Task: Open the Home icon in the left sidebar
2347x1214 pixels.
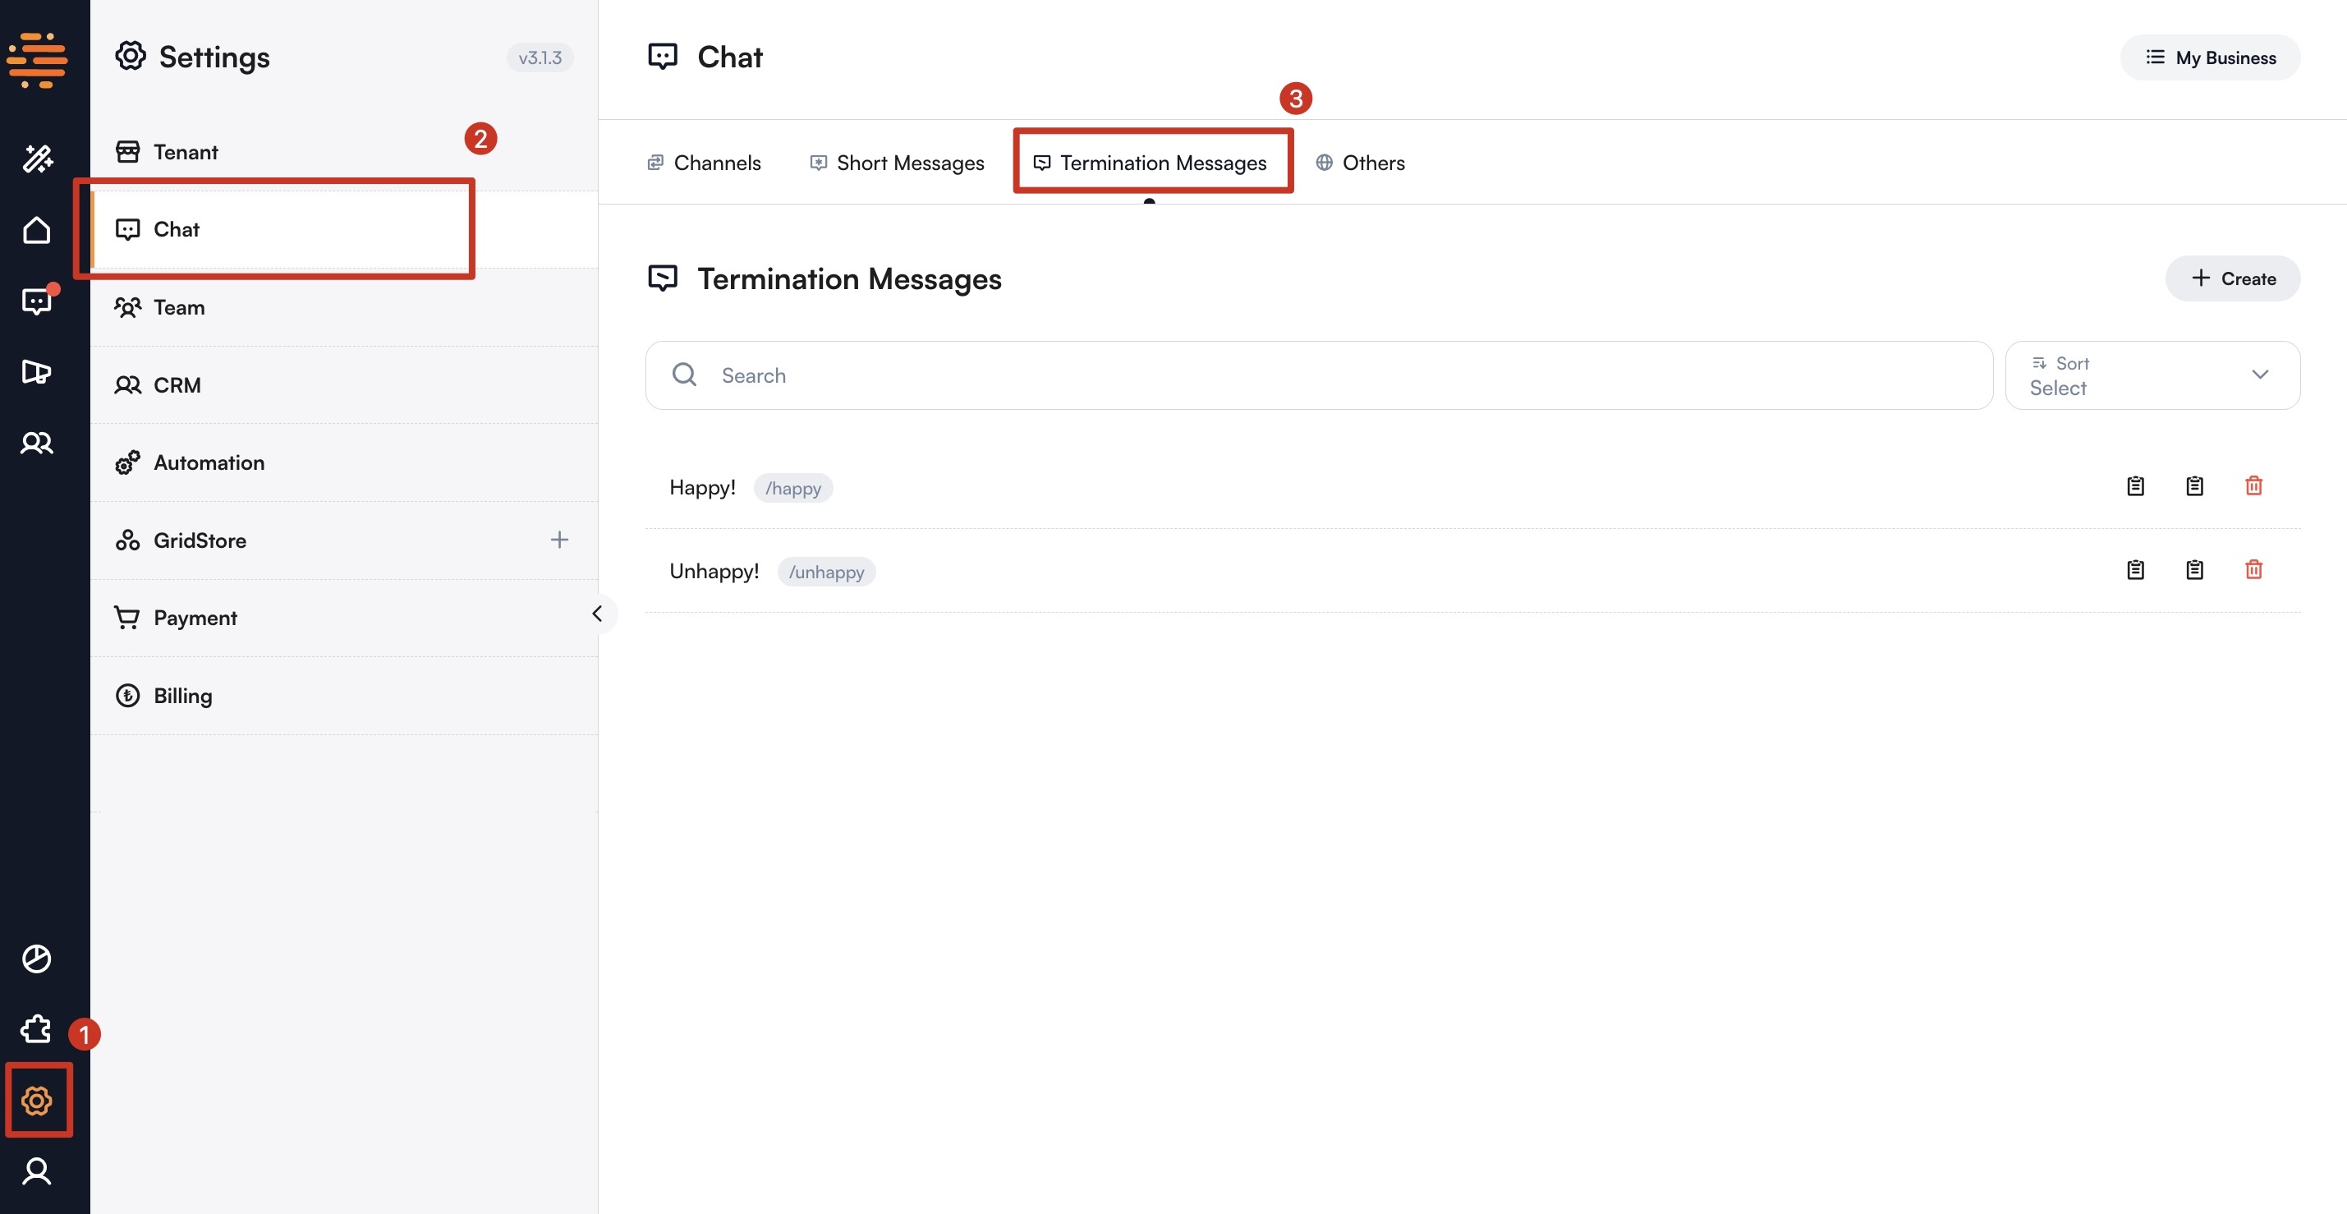Action: (x=36, y=230)
